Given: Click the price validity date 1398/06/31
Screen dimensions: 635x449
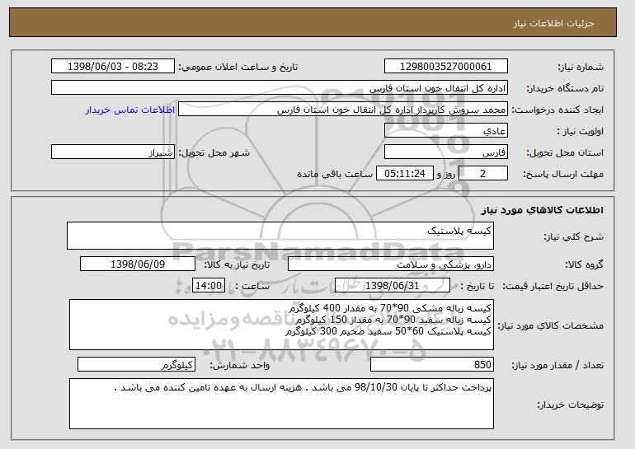Looking at the screenshot, I should click(393, 286).
